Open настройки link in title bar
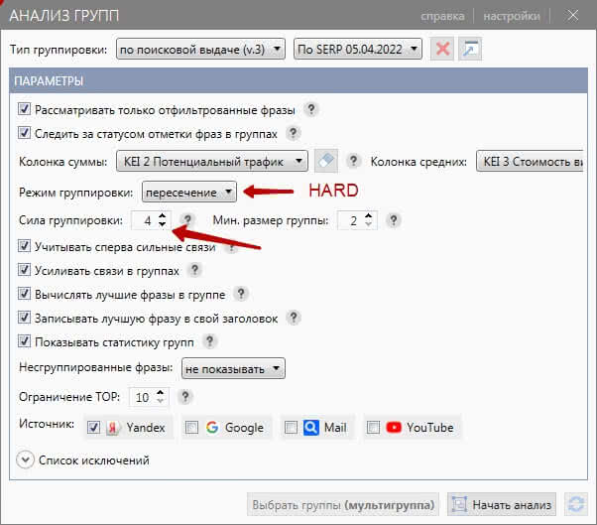This screenshot has height=525, width=597. tap(512, 16)
